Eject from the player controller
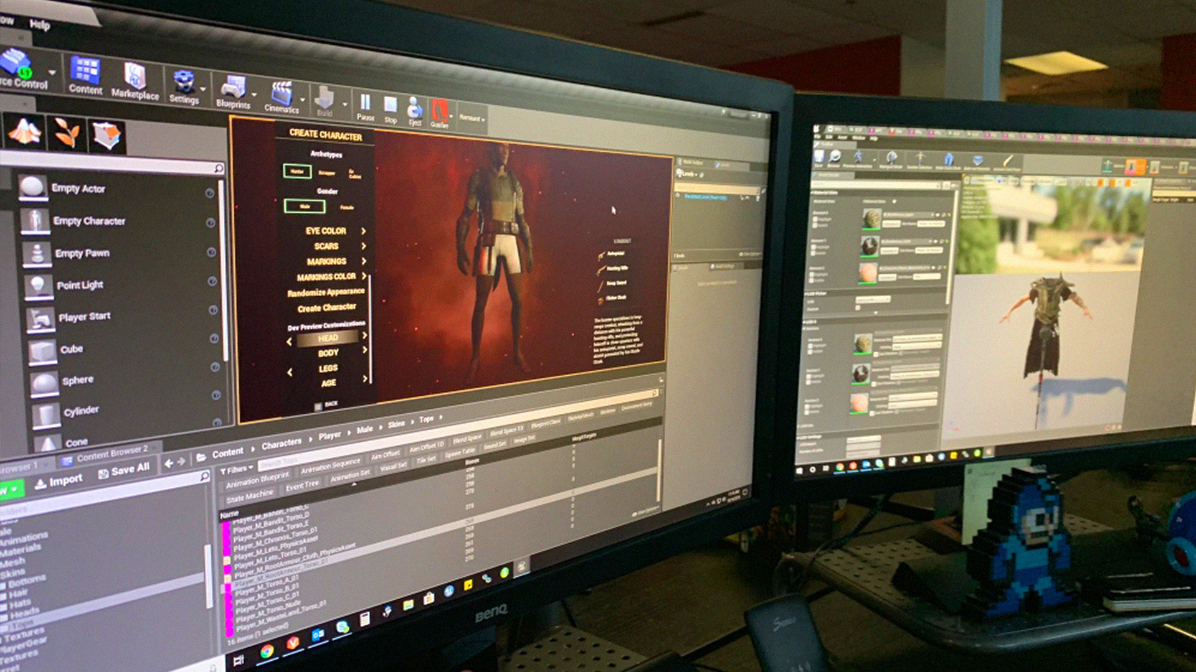Screen dimensions: 1196x672 coord(415,112)
